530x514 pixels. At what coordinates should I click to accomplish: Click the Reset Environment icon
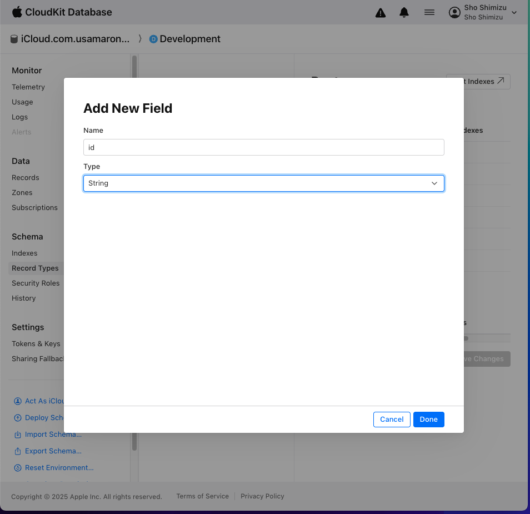coord(18,468)
